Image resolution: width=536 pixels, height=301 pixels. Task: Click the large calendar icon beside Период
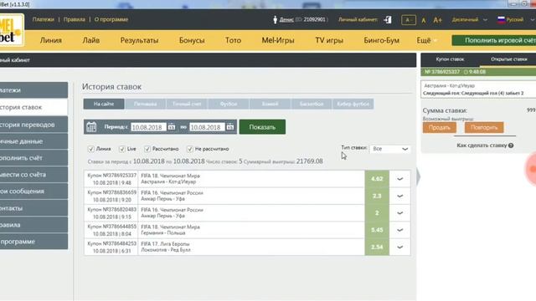(x=91, y=127)
